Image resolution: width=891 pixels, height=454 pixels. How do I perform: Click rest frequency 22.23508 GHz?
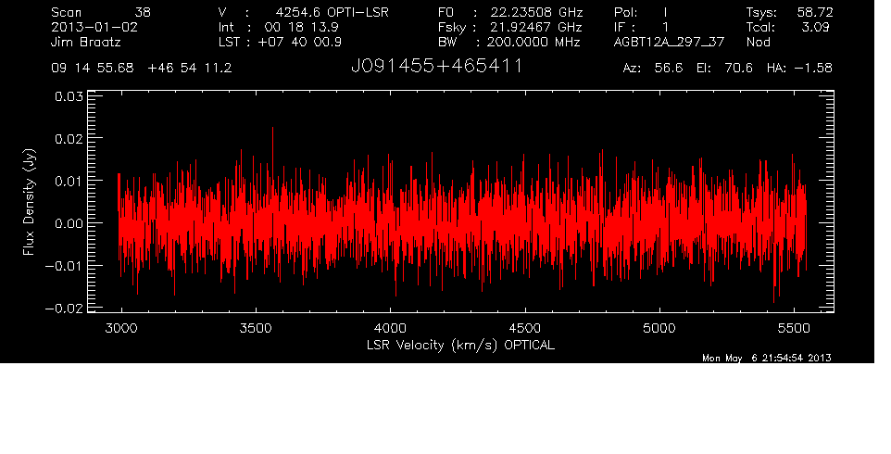(x=536, y=12)
